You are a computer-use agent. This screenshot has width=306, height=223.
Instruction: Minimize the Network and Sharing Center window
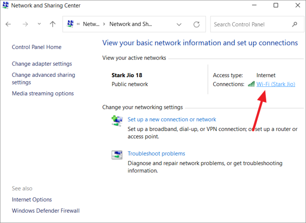[254, 5]
